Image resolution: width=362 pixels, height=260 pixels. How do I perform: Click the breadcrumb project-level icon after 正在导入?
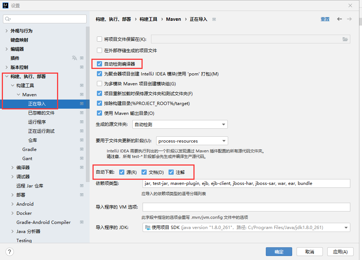click(x=214, y=19)
